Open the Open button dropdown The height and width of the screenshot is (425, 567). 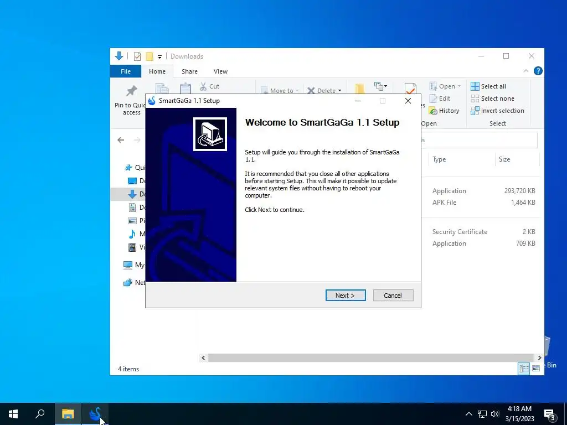pos(459,86)
